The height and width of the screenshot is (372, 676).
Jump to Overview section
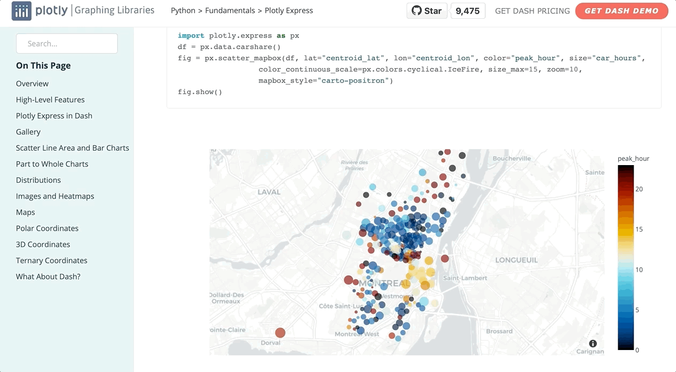[x=32, y=84]
